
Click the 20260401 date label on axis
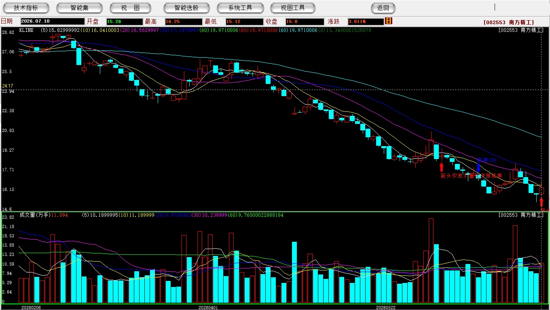[208, 308]
